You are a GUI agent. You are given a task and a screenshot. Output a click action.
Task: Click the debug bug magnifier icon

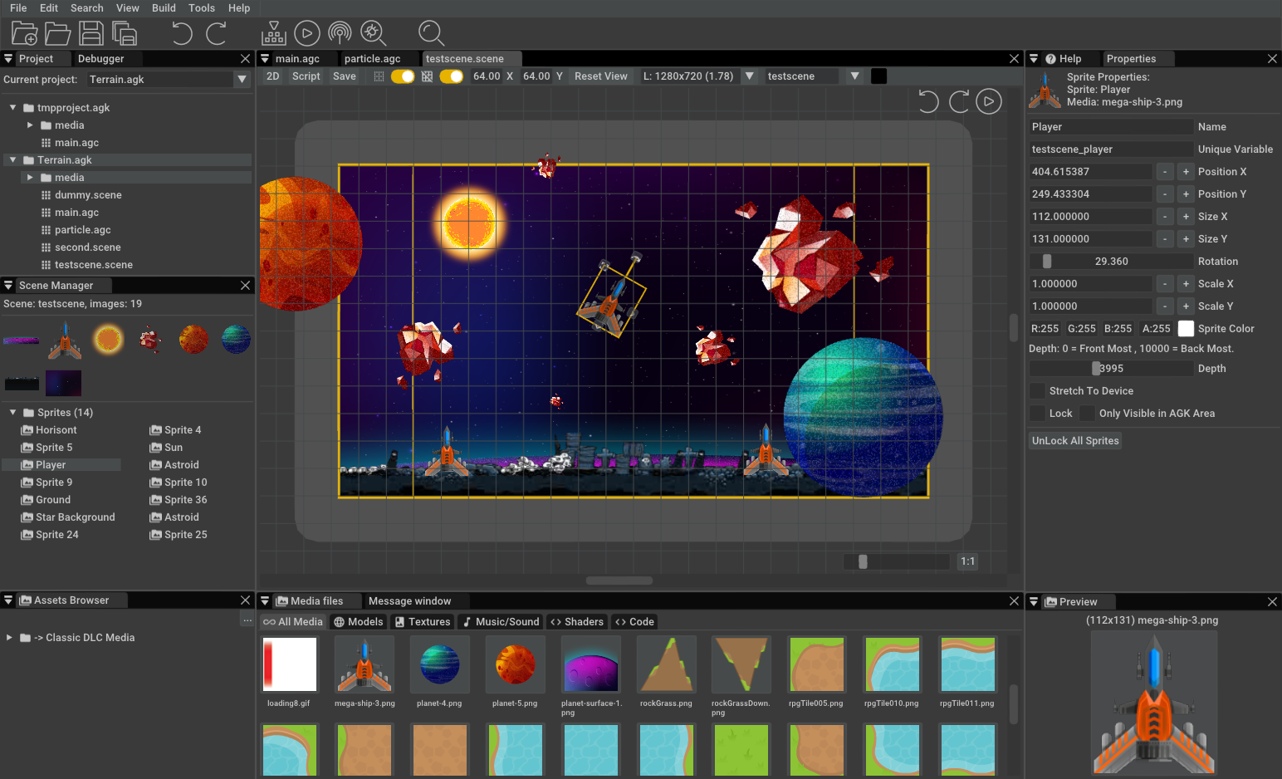[x=373, y=33]
